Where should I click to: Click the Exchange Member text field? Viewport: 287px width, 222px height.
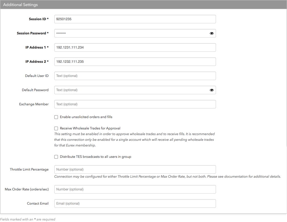(135, 104)
